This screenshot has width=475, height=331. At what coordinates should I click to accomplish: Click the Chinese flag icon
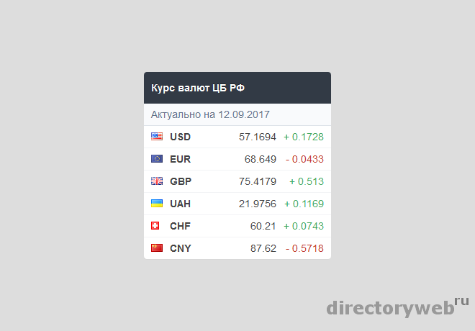pyautogui.click(x=157, y=248)
